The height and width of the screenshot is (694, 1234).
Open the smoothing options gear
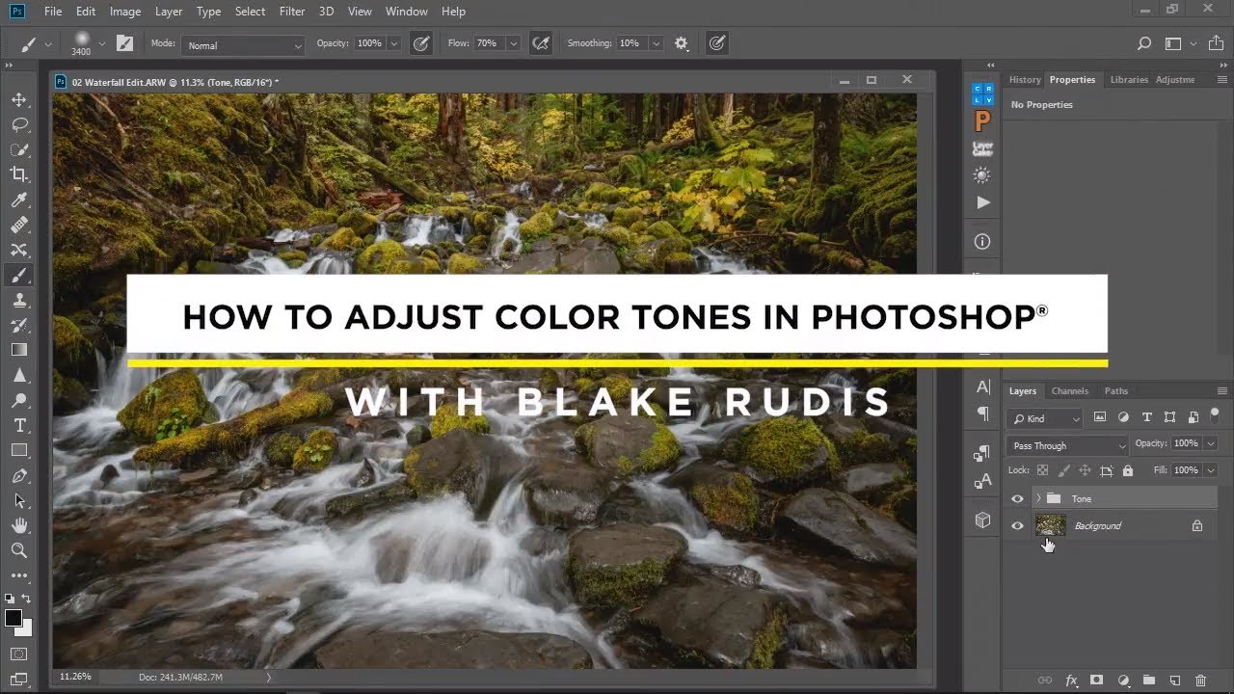coord(682,43)
